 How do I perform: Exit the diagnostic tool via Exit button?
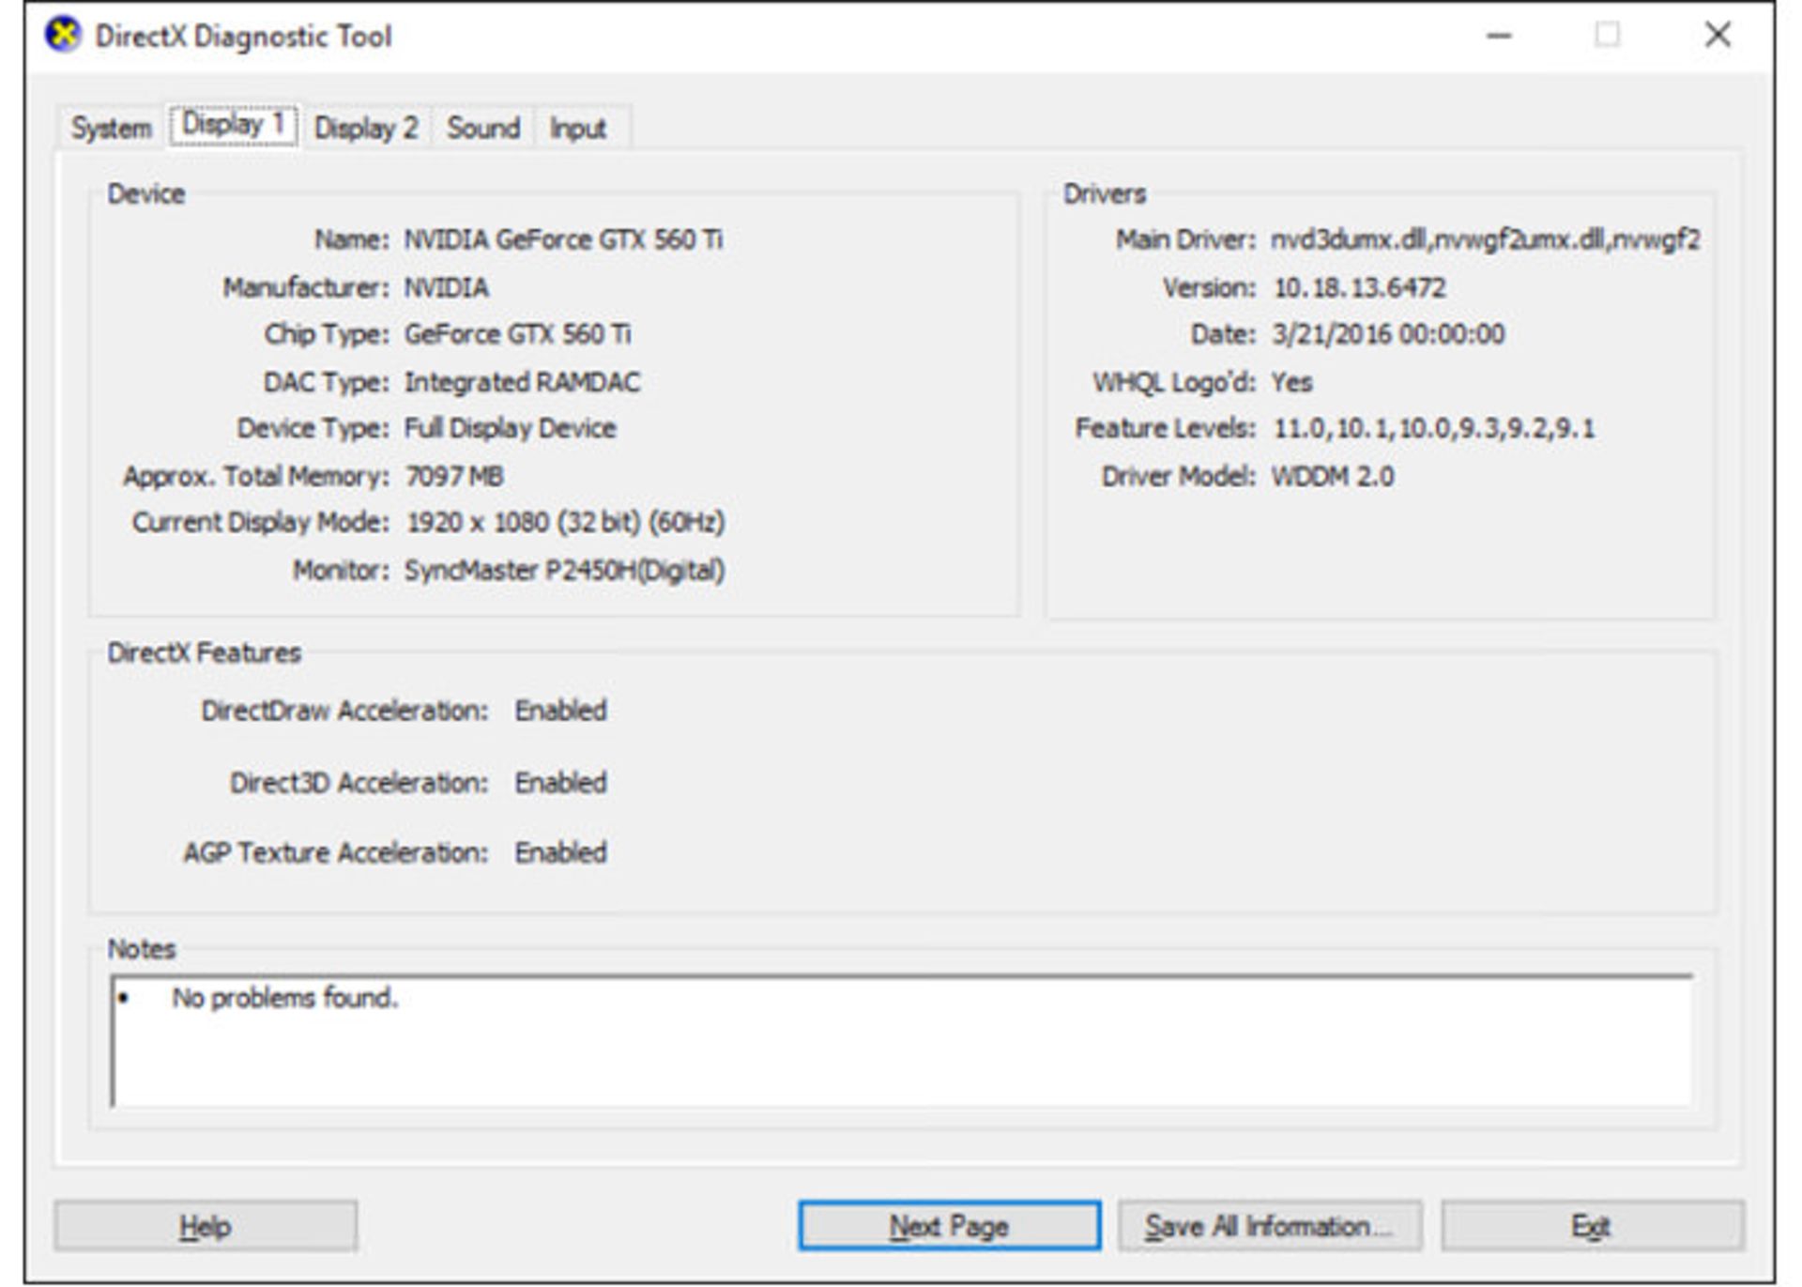[x=1592, y=1226]
